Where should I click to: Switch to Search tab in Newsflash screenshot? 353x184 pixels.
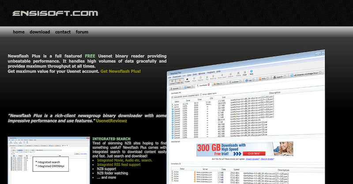pyautogui.click(x=279, y=77)
